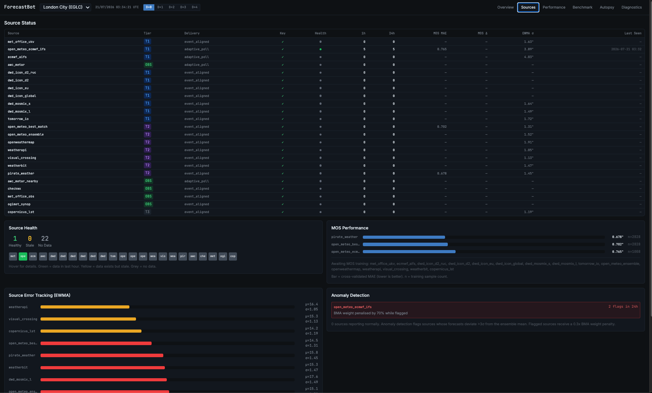Select the D+0 forecast day button
This screenshot has height=393, width=652.
click(149, 7)
